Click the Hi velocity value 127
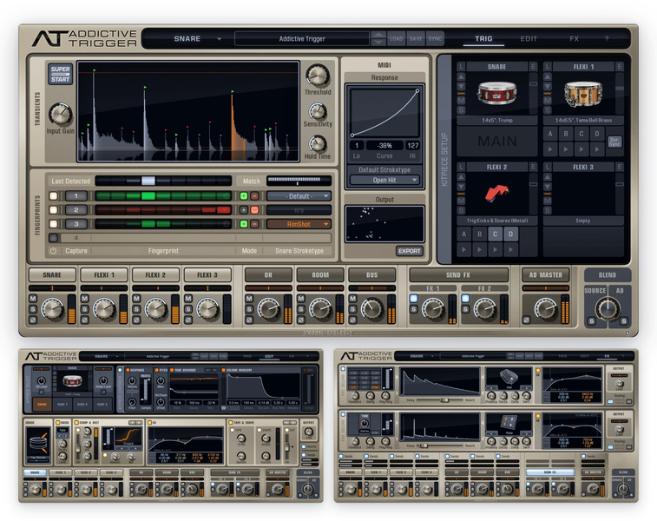The width and height of the screenshot is (657, 521). tap(413, 145)
